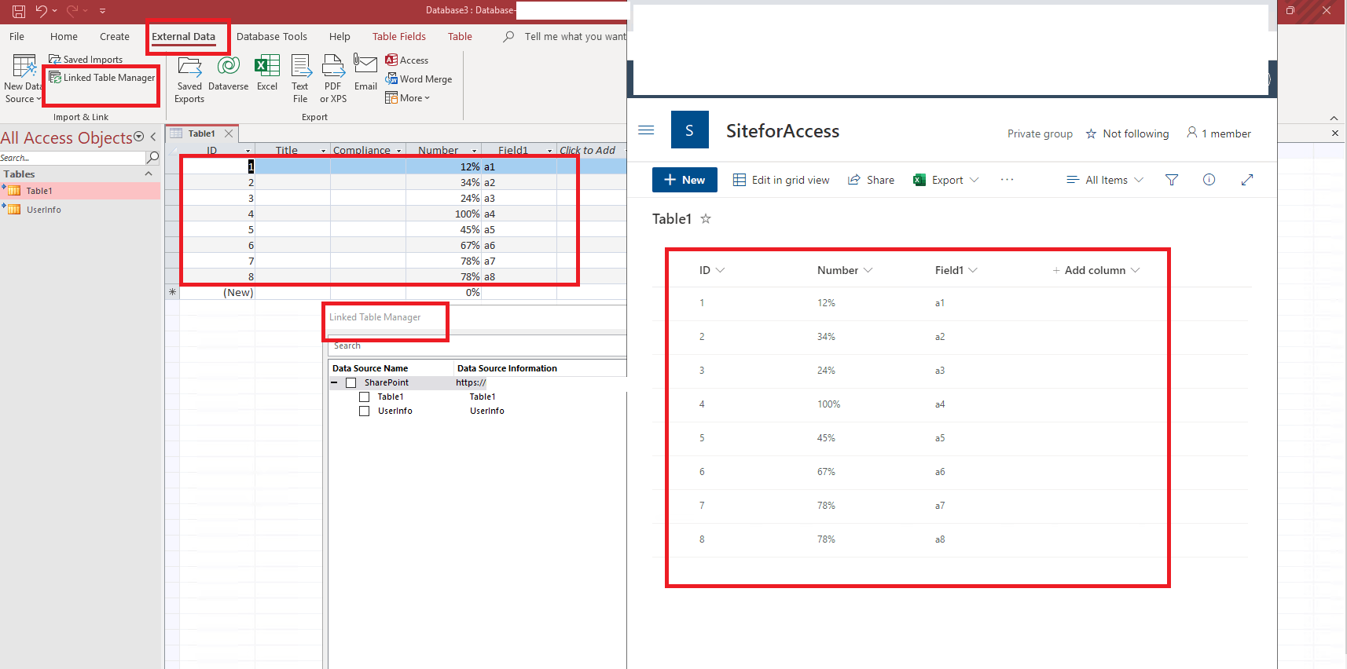Click the Email export icon
This screenshot has height=669, width=1347.
pos(365,65)
